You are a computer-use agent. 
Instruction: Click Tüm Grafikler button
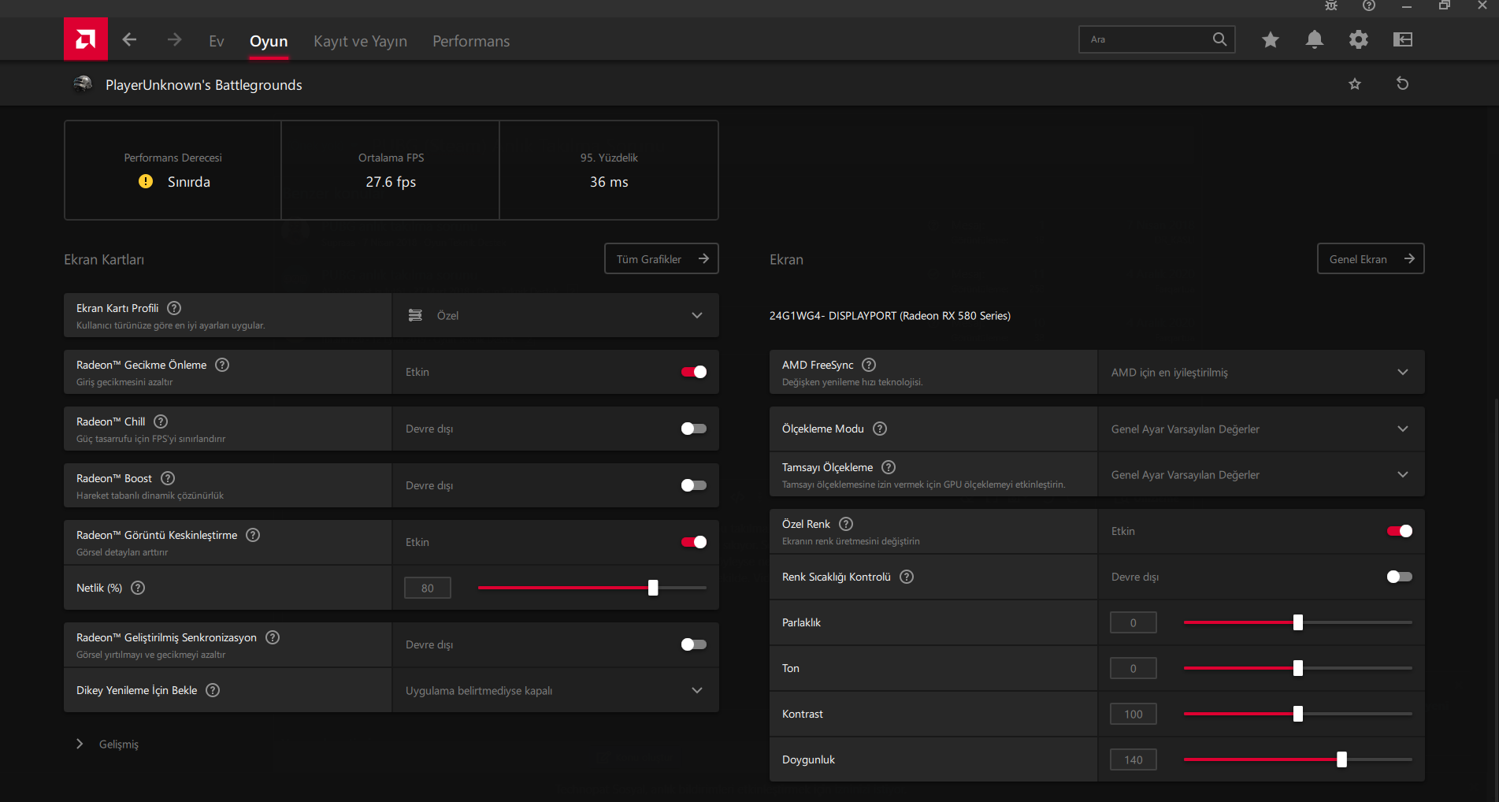(661, 258)
